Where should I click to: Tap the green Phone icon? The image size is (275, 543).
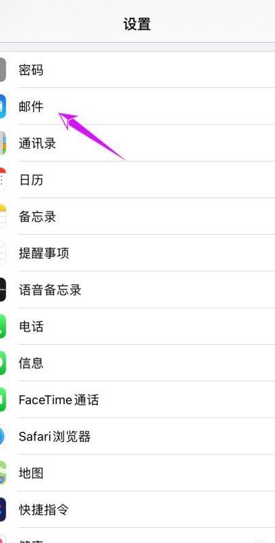coord(3,326)
